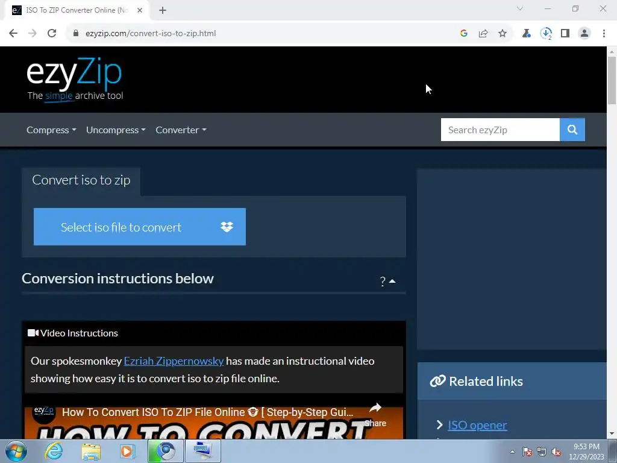Image resolution: width=617 pixels, height=463 pixels.
Task: Click the Dropbox icon in select button
Action: click(x=227, y=227)
